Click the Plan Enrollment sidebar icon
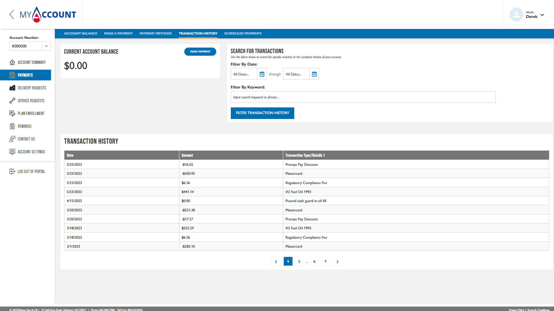This screenshot has height=311, width=554. tap(12, 113)
